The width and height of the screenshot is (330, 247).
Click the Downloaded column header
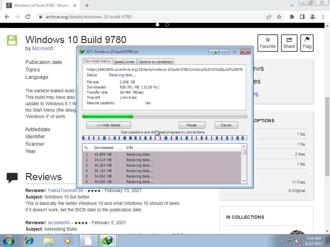tap(108, 148)
